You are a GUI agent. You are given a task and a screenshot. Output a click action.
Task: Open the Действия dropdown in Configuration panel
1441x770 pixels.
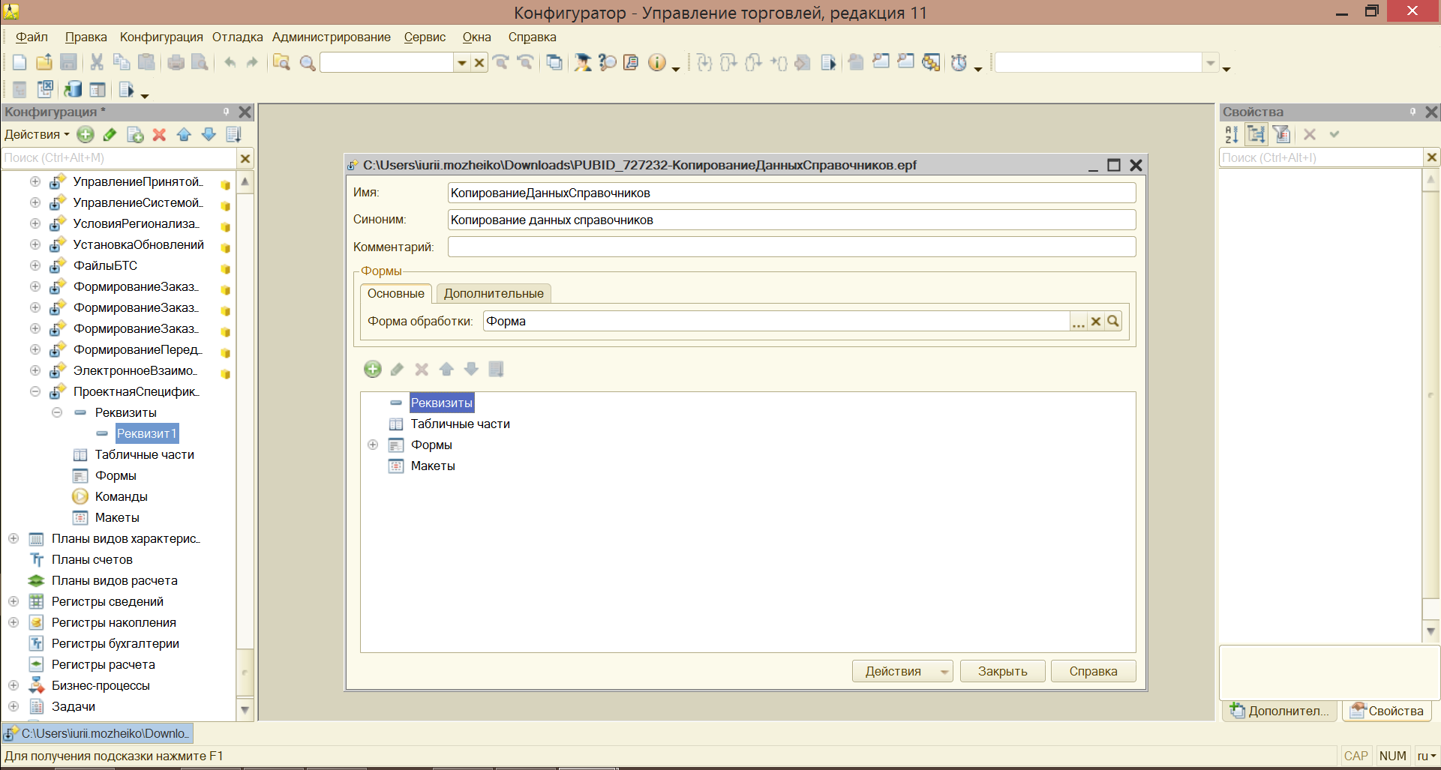(x=36, y=135)
